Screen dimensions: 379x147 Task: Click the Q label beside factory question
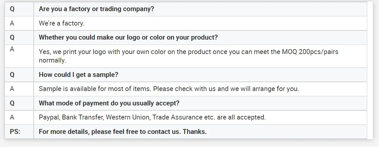pyautogui.click(x=12, y=9)
